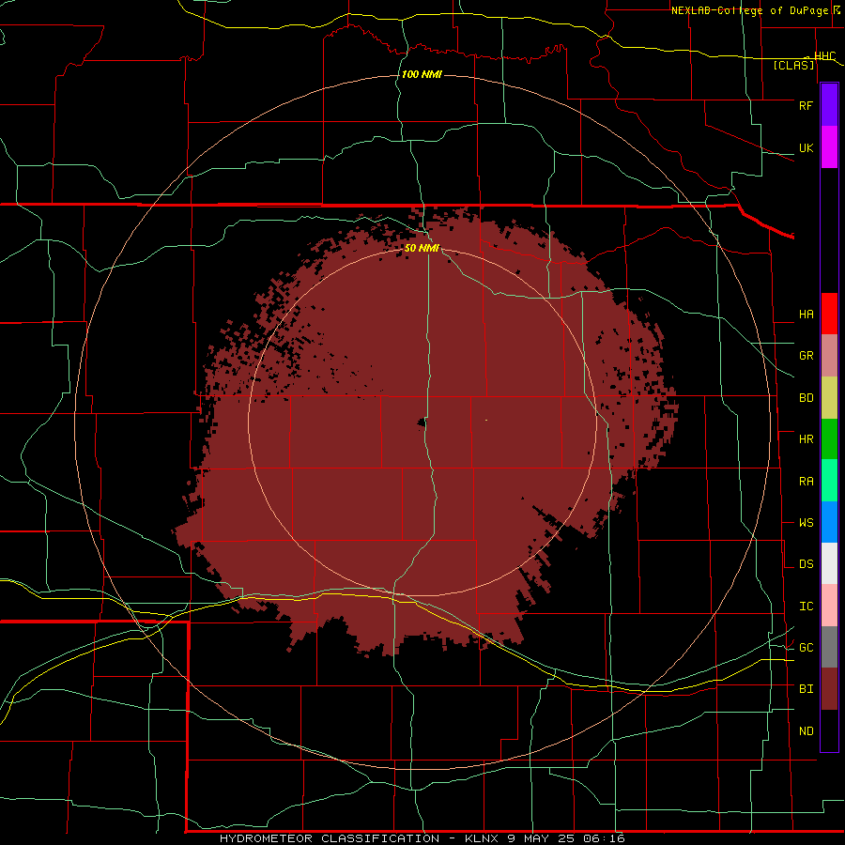Image resolution: width=845 pixels, height=845 pixels.
Task: Click the GC legend label
Action: click(x=806, y=648)
